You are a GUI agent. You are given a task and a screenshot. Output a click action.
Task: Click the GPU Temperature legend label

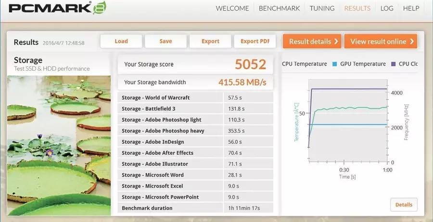363,64
